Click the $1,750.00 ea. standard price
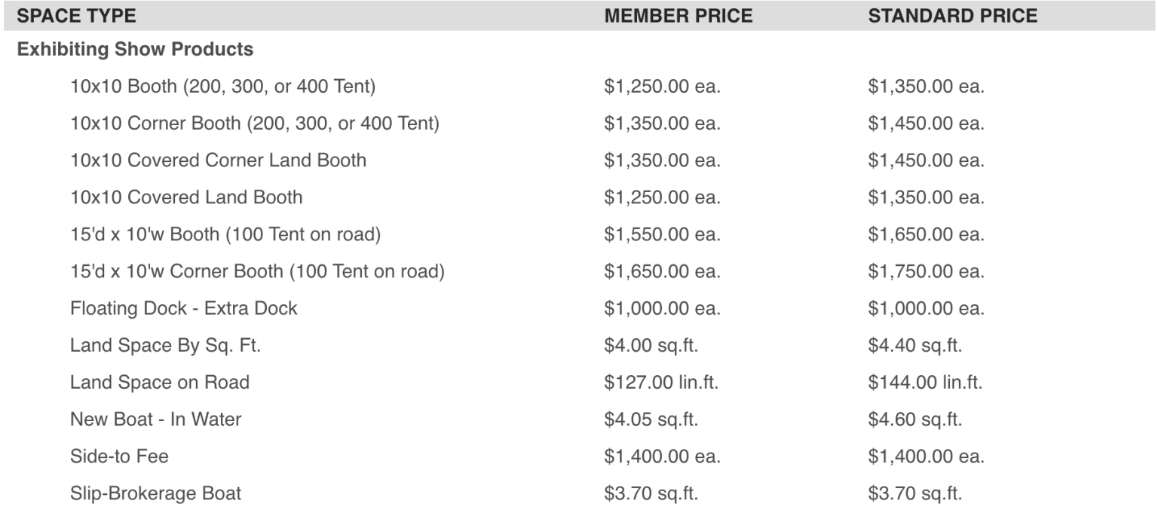 pyautogui.click(x=927, y=271)
